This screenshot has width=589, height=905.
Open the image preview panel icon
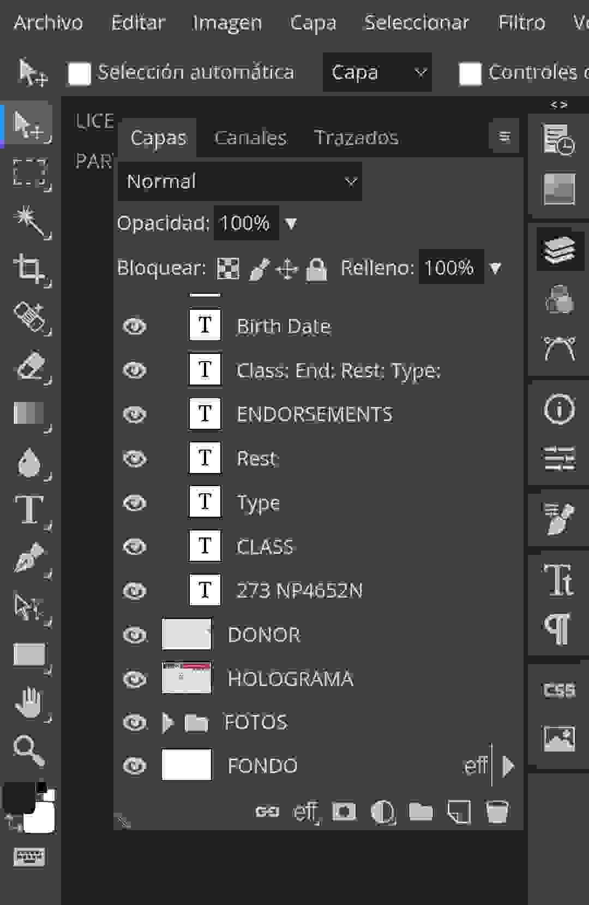pos(559,740)
